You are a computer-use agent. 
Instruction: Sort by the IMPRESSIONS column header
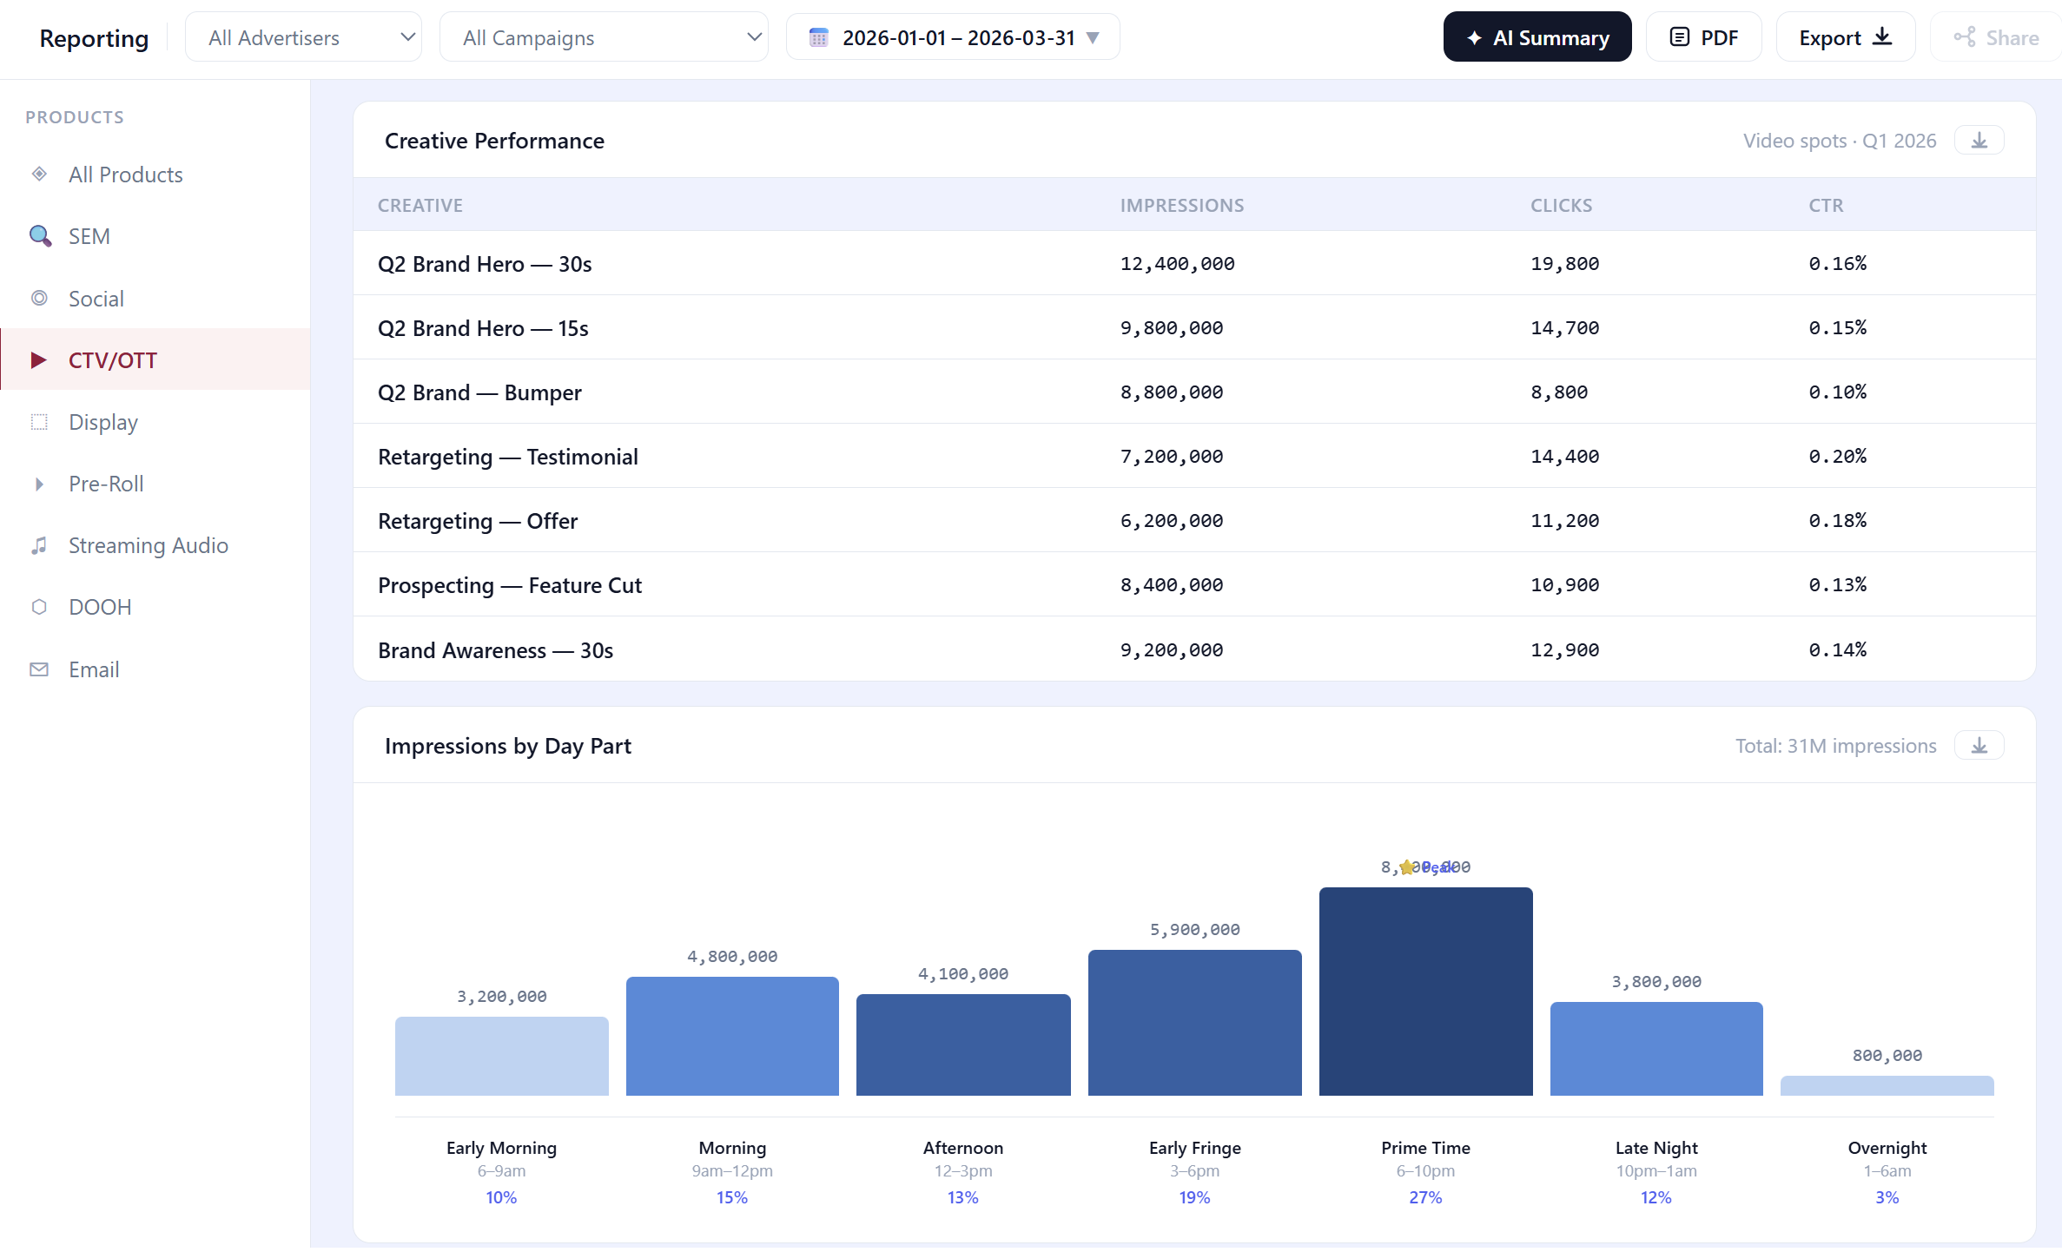1181,205
